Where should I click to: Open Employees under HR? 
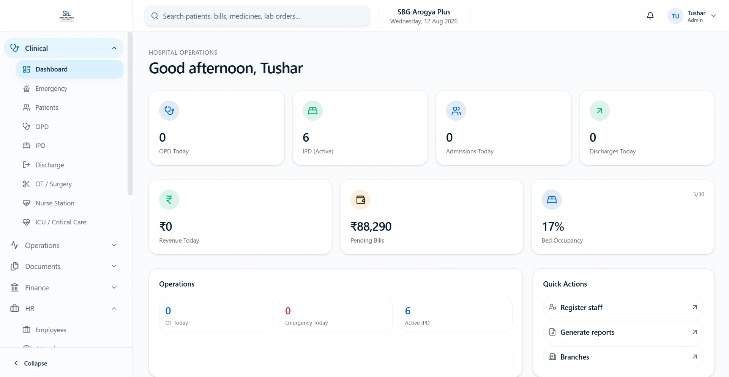(70, 330)
